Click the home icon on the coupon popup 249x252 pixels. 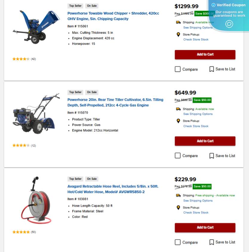pos(229,24)
